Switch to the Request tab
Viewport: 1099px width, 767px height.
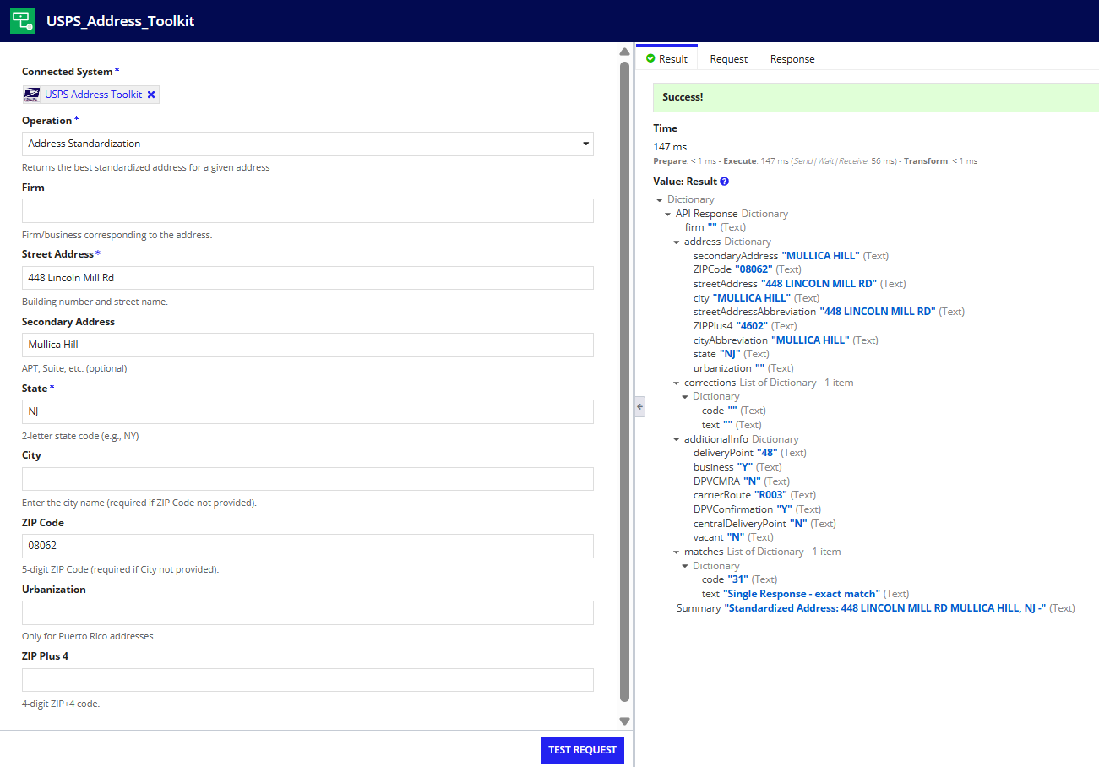coord(728,59)
